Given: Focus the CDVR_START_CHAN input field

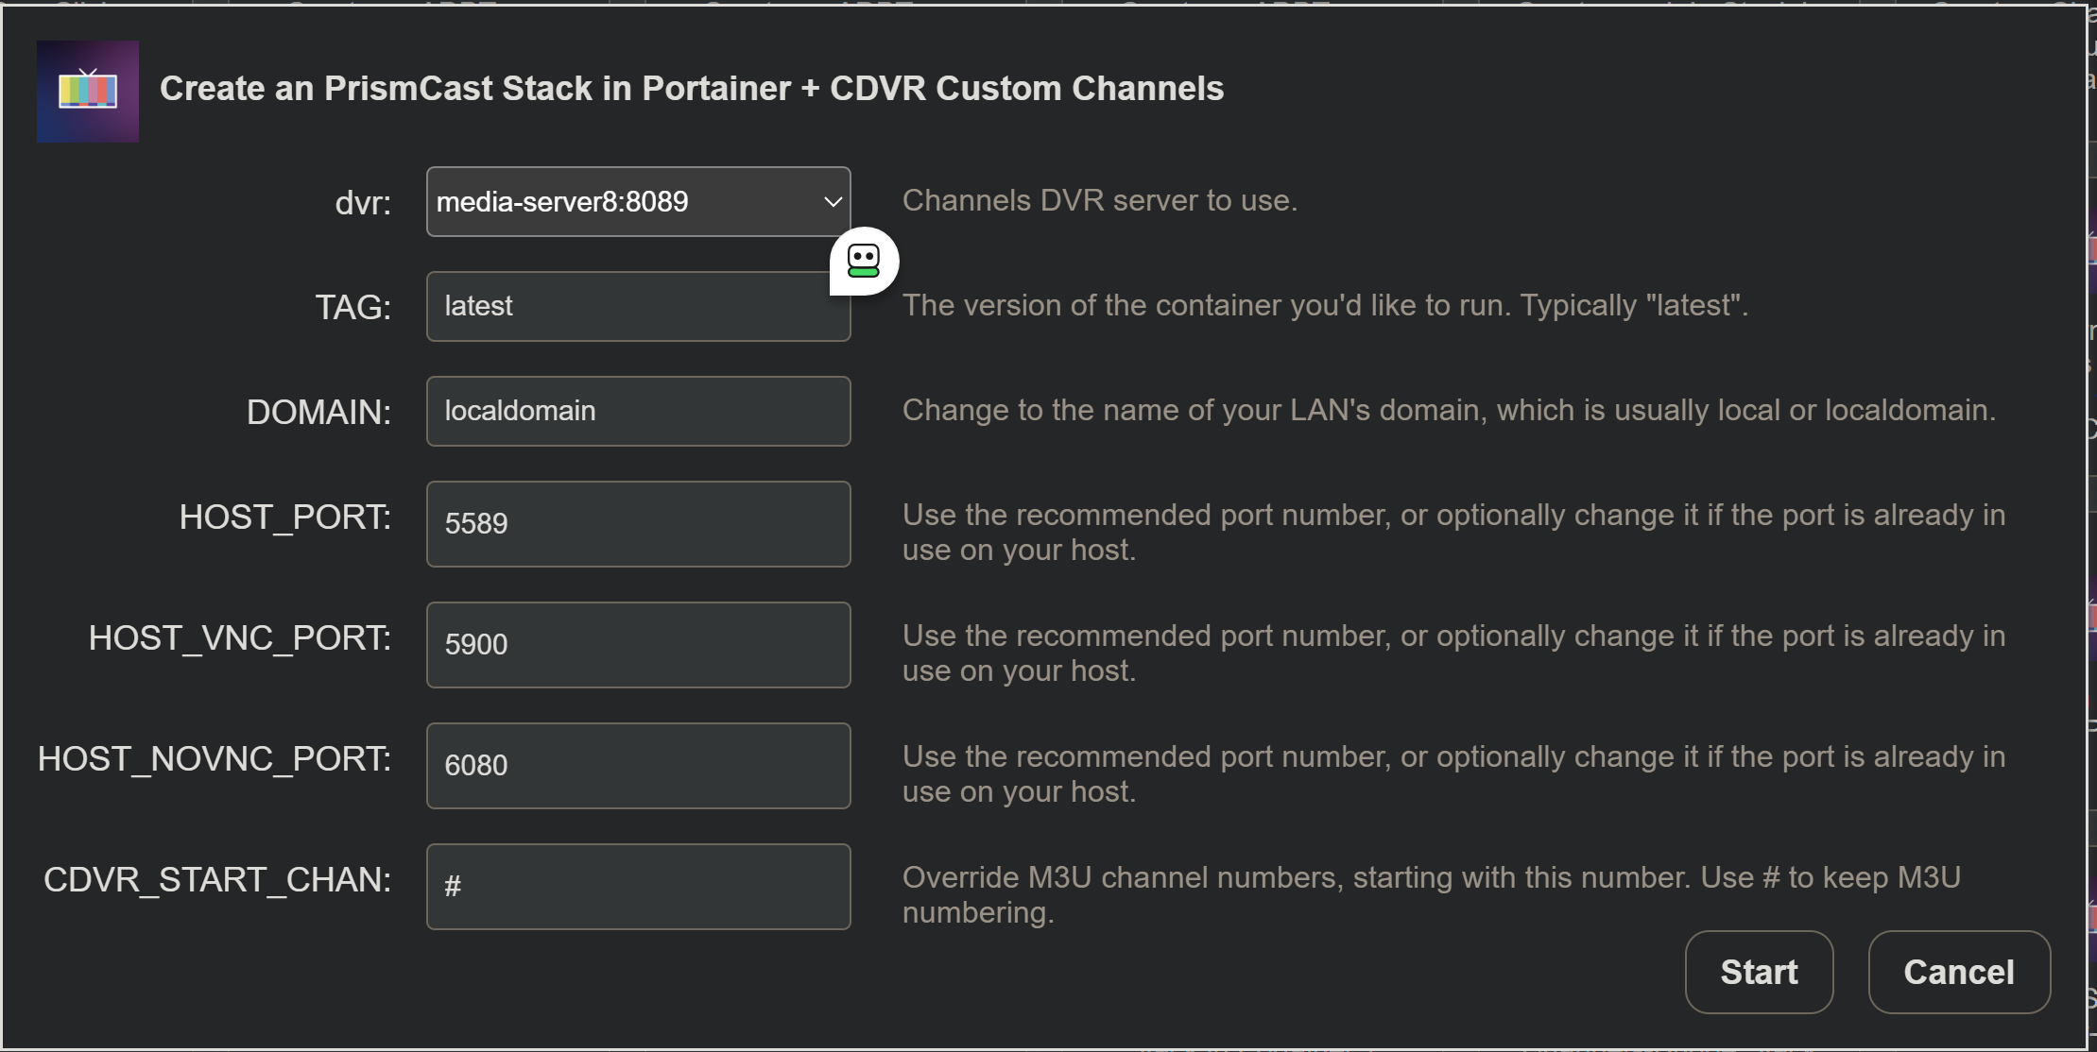Looking at the screenshot, I should pos(638,887).
